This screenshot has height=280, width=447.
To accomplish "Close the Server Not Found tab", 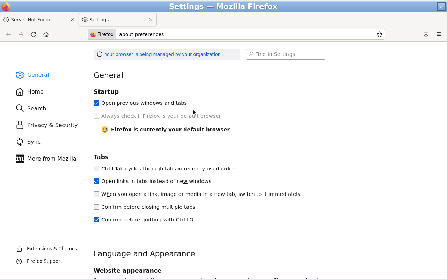I will [x=72, y=20].
